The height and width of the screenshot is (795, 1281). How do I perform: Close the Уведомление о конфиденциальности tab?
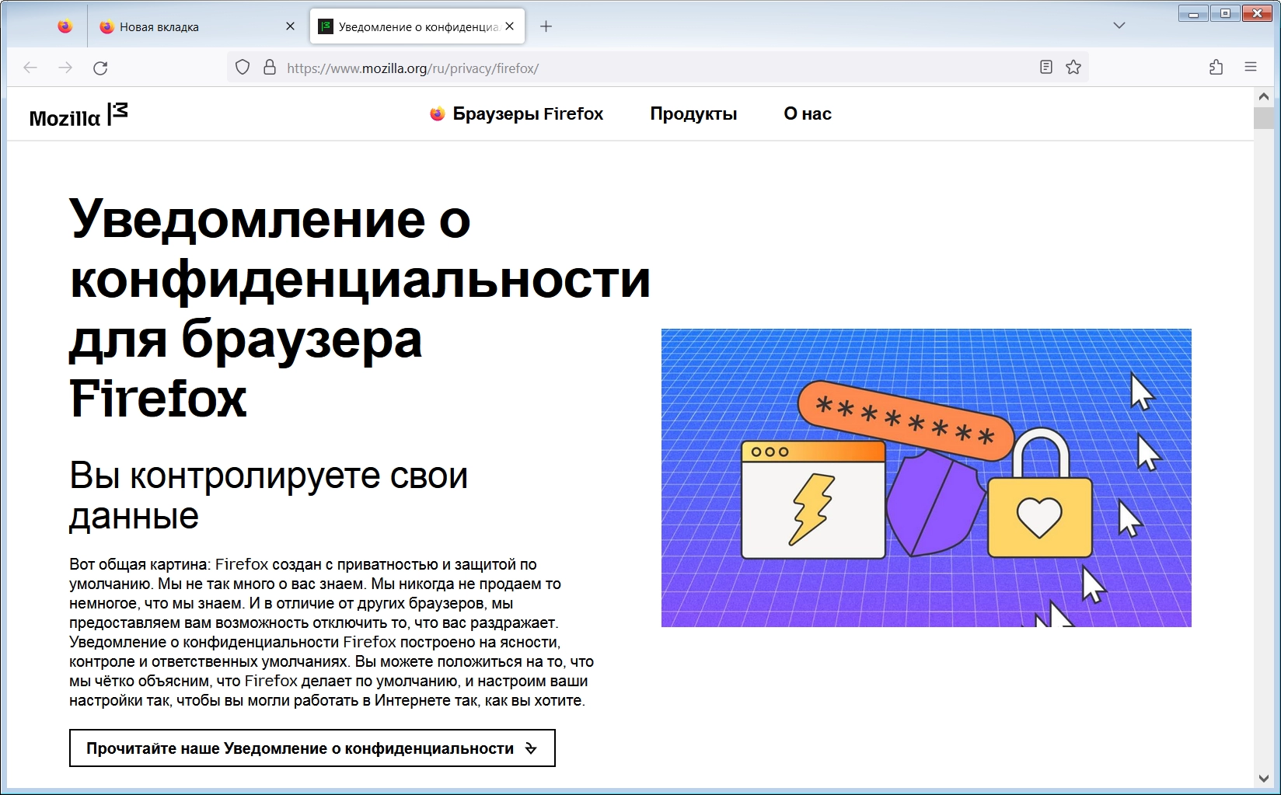click(x=509, y=26)
